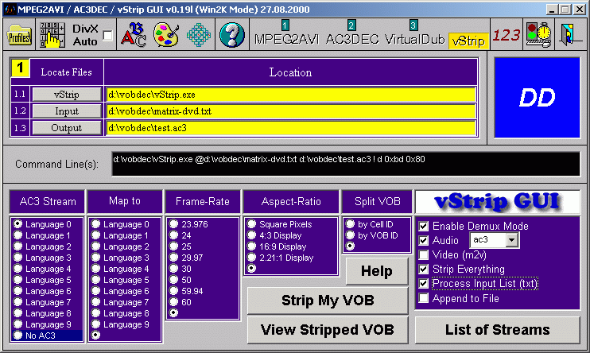
Task: Click the ABC language letters icon
Action: [134, 35]
